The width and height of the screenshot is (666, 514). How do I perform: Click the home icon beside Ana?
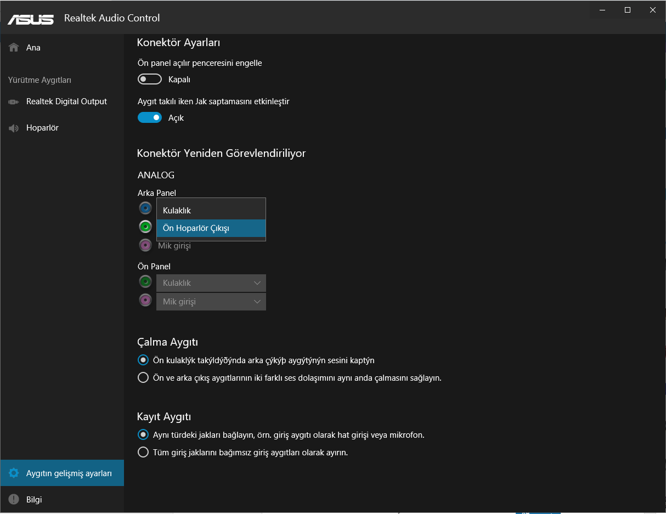14,48
